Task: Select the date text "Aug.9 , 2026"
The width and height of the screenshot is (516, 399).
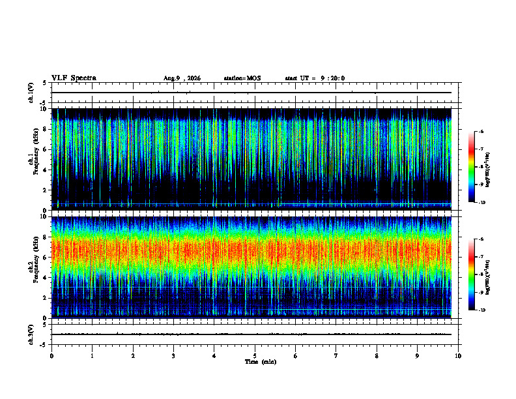Action: [x=182, y=78]
